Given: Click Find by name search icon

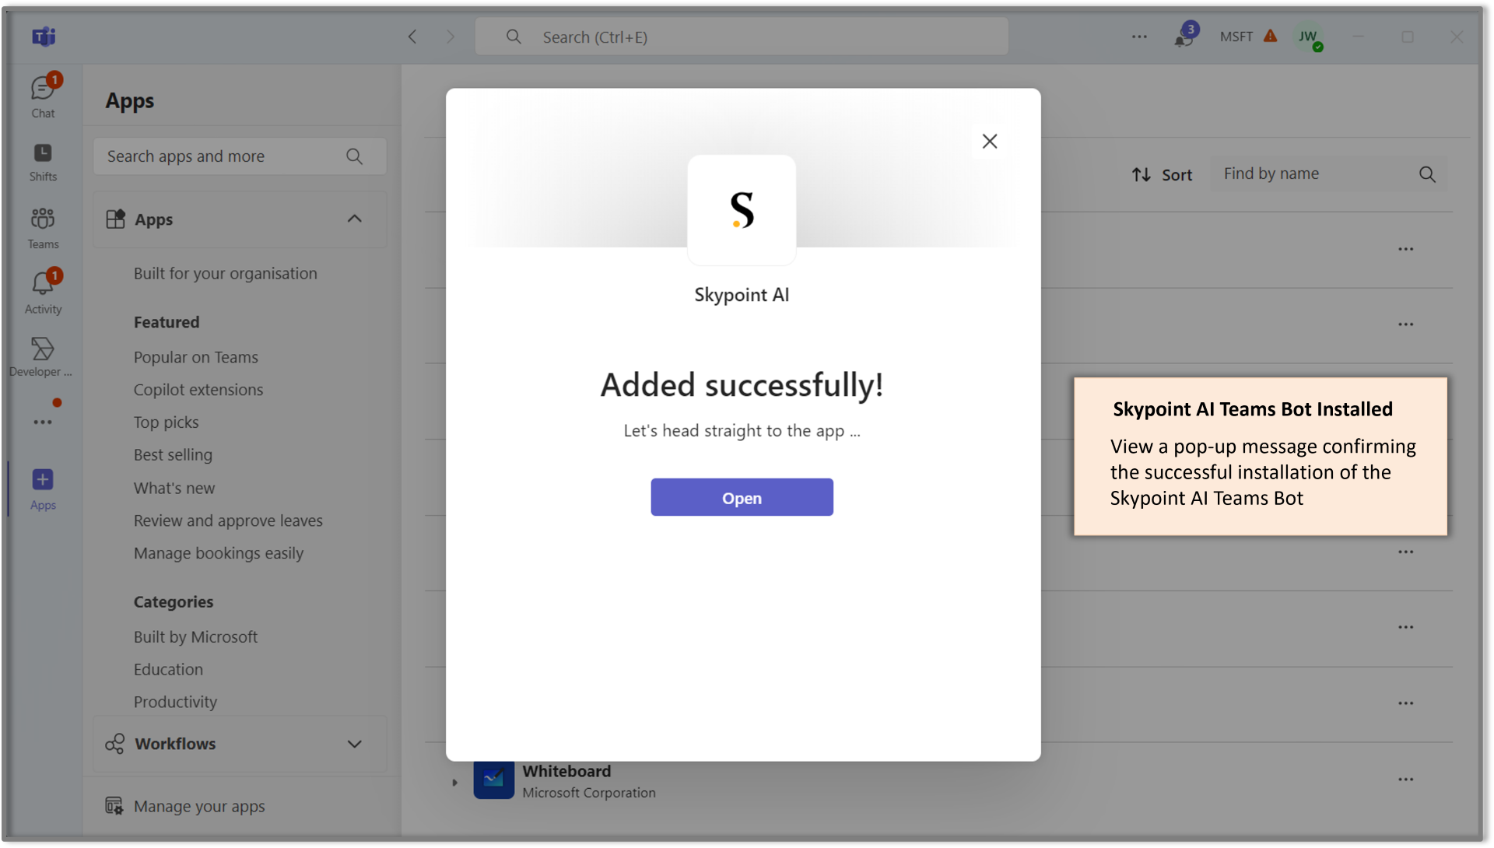Looking at the screenshot, I should click(1427, 173).
